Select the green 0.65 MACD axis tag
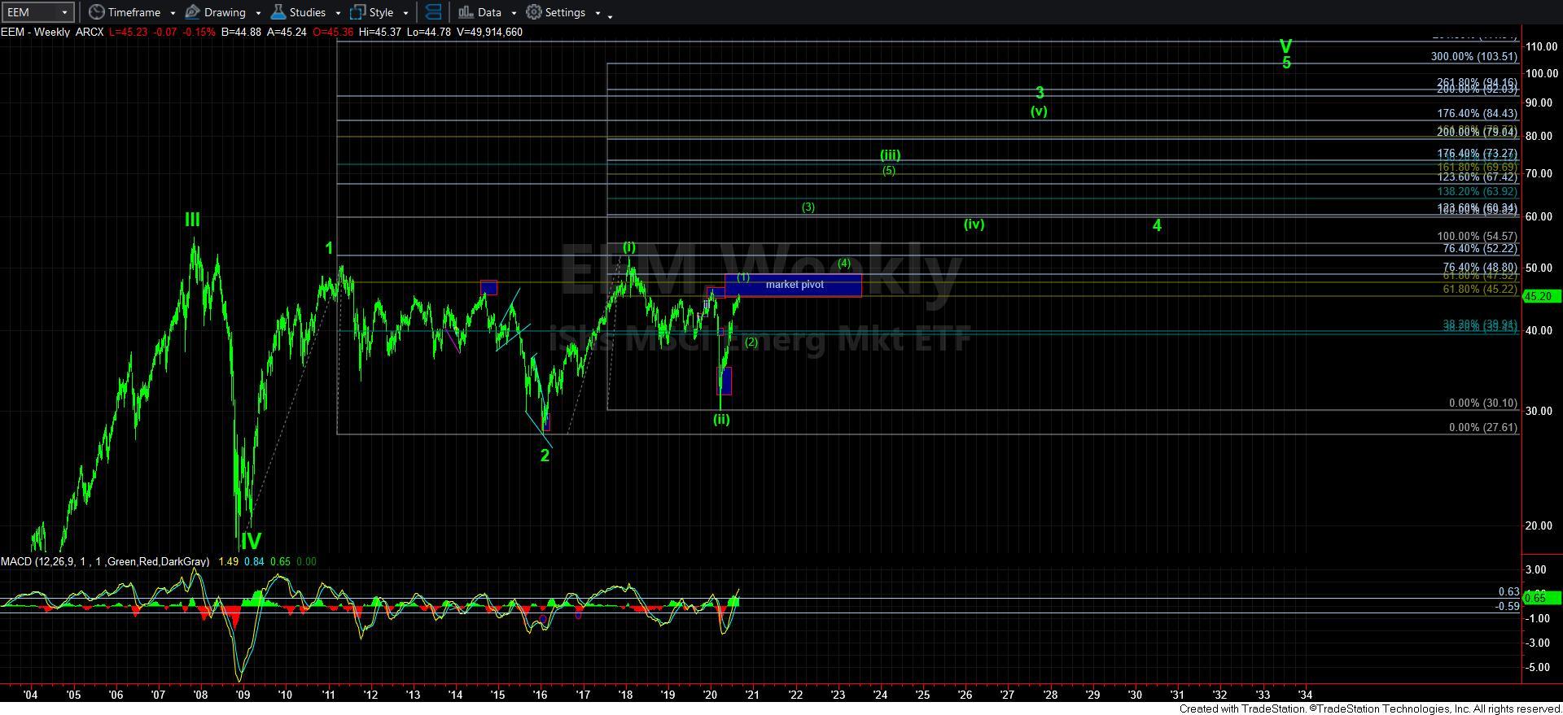1563x715 pixels. point(1541,598)
